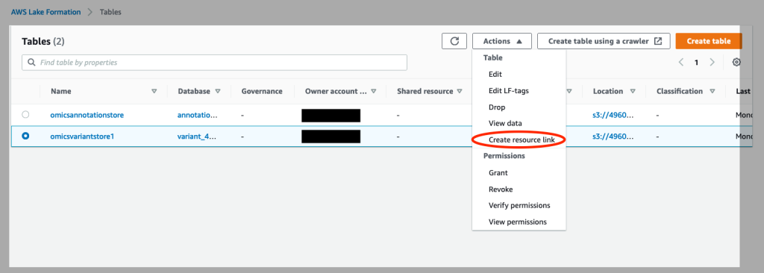
Task: Open table preferences gear icon
Action: pos(736,63)
